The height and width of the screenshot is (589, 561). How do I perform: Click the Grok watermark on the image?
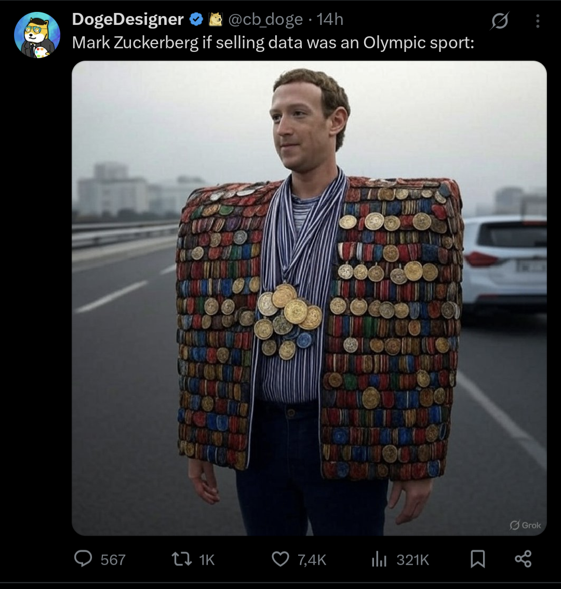pyautogui.click(x=525, y=525)
